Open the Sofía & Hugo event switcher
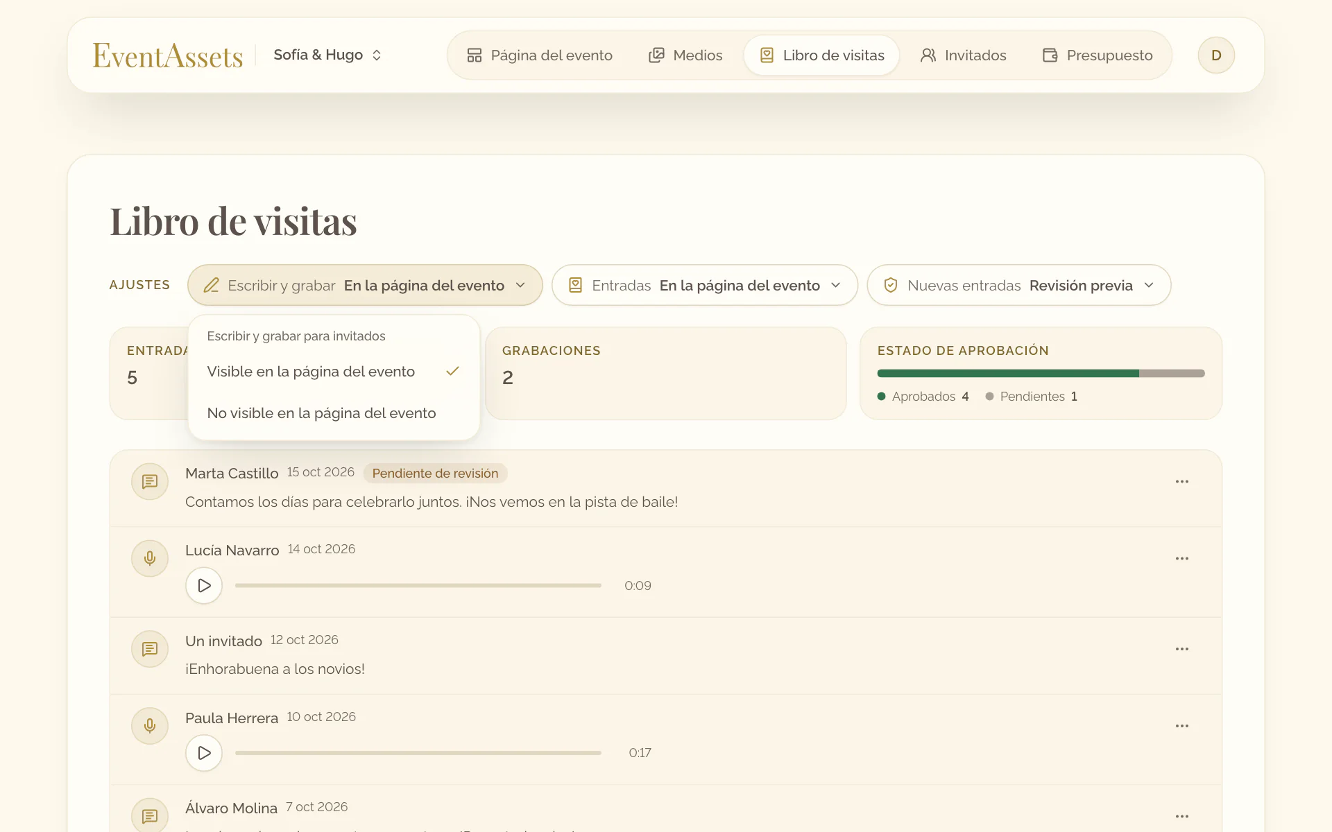 (x=327, y=55)
